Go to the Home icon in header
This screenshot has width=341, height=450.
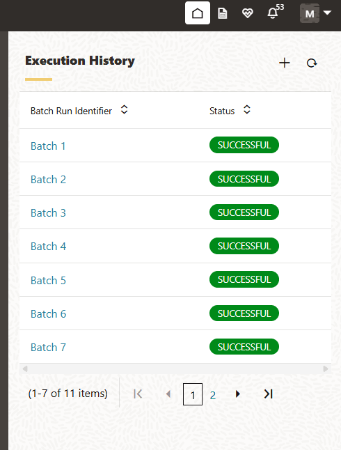pyautogui.click(x=198, y=13)
